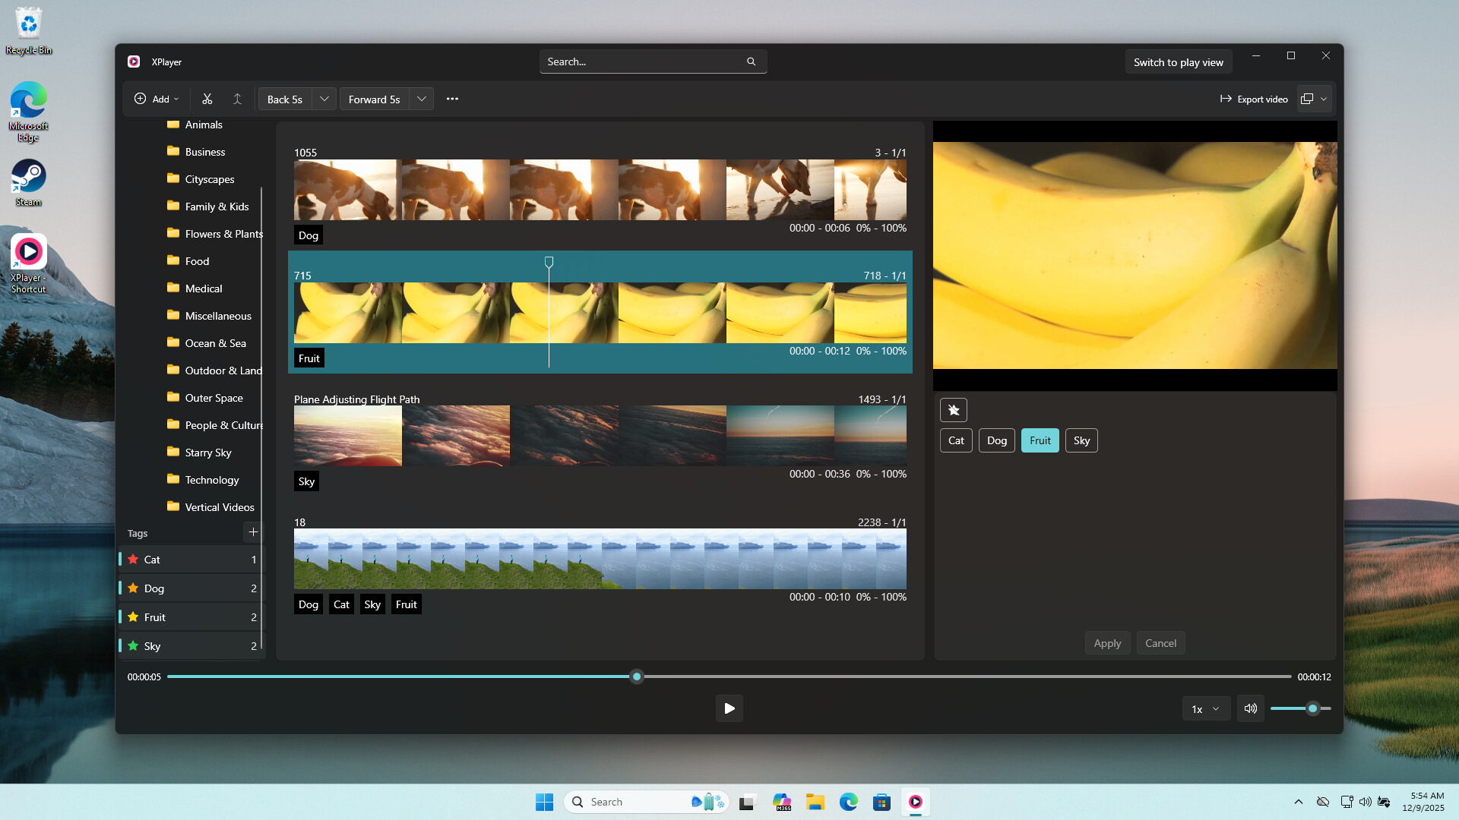Open the three-dots more options menu
This screenshot has width=1459, height=820.
452,99
